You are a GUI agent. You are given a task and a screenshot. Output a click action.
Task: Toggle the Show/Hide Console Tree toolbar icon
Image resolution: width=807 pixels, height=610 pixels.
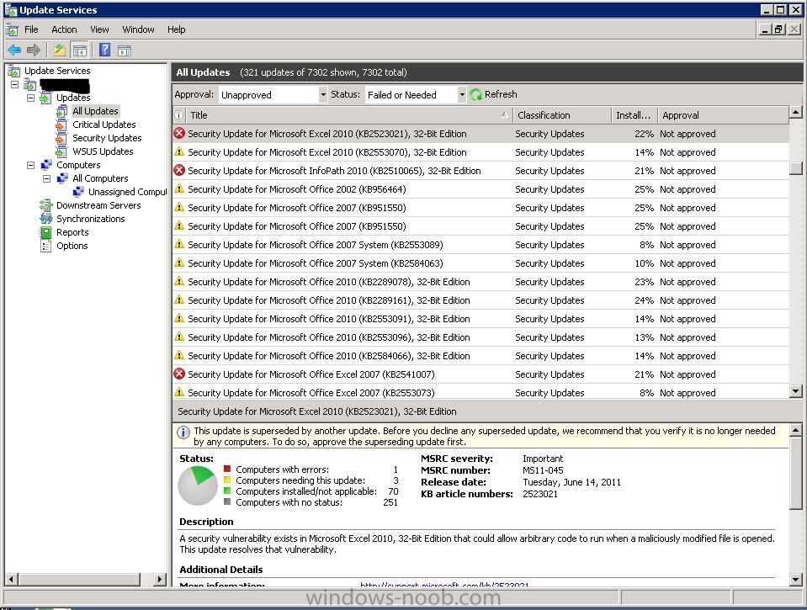coord(80,50)
